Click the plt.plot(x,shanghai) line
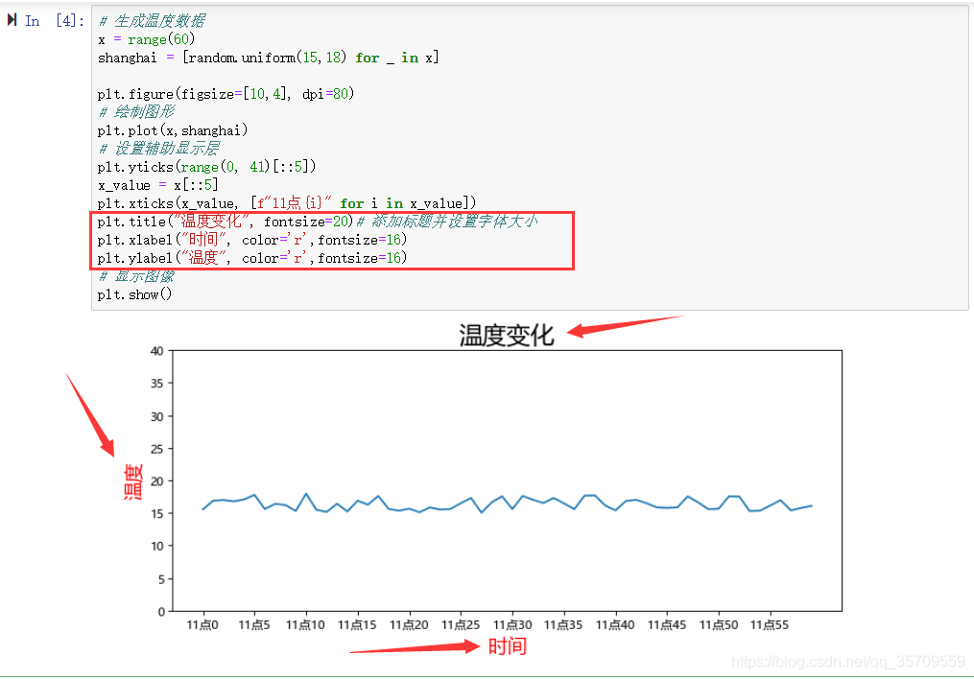This screenshot has height=679, width=974. [x=173, y=130]
